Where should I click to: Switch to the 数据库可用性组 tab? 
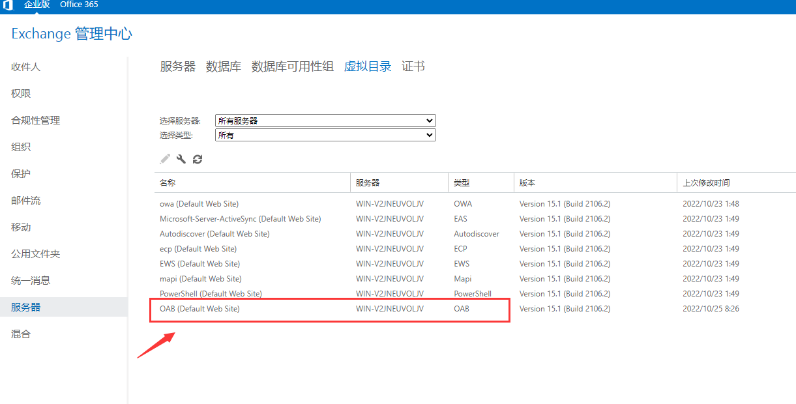(x=293, y=66)
